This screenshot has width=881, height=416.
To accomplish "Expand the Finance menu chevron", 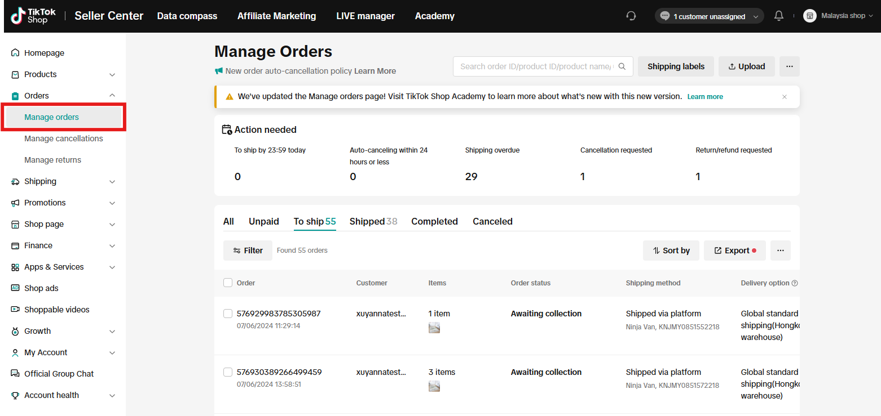I will coord(112,246).
